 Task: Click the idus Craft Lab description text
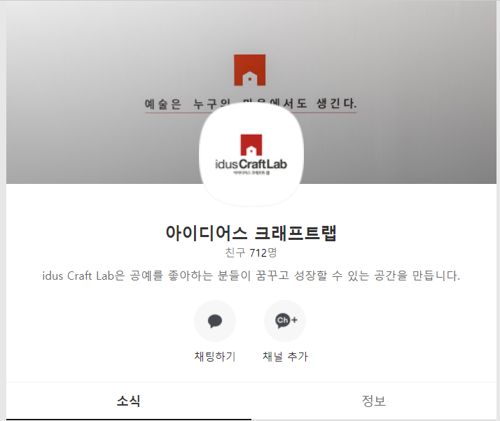pyautogui.click(x=251, y=276)
